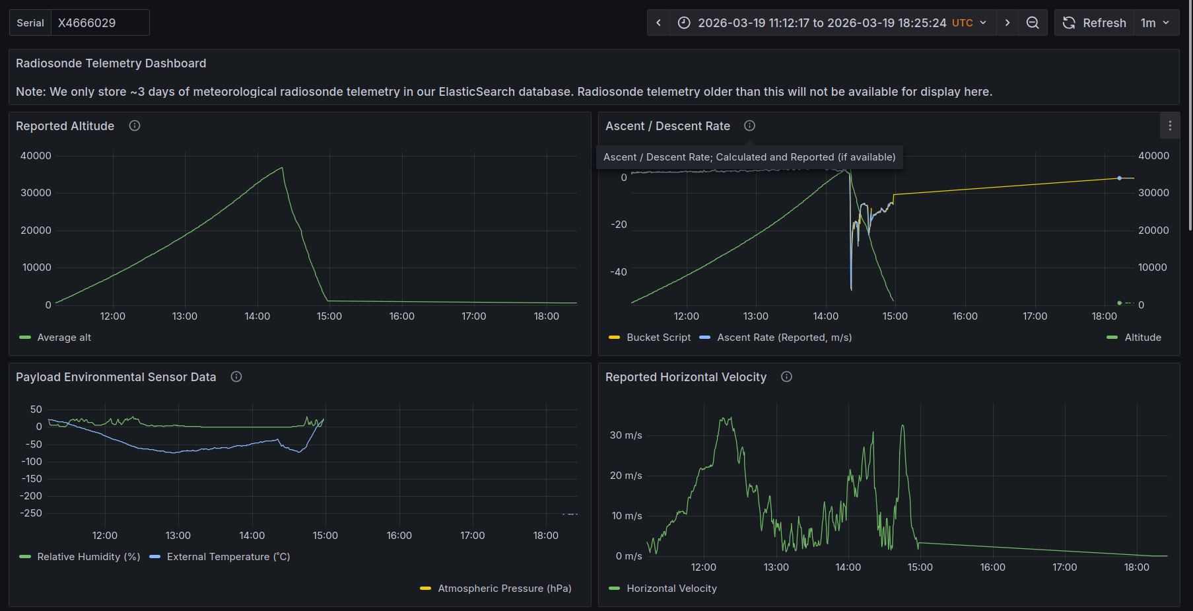Shift time range forward with right arrow
The height and width of the screenshot is (611, 1193).
click(1007, 22)
